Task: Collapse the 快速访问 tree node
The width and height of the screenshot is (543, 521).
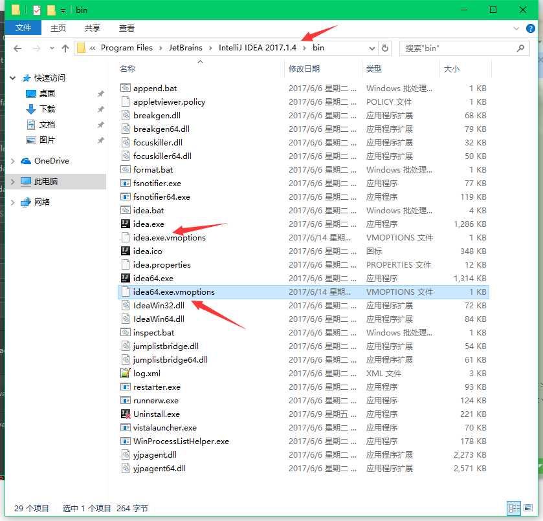Action: 13,78
